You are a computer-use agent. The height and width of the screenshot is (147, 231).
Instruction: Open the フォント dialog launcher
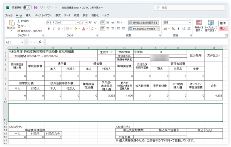[x=97, y=35]
